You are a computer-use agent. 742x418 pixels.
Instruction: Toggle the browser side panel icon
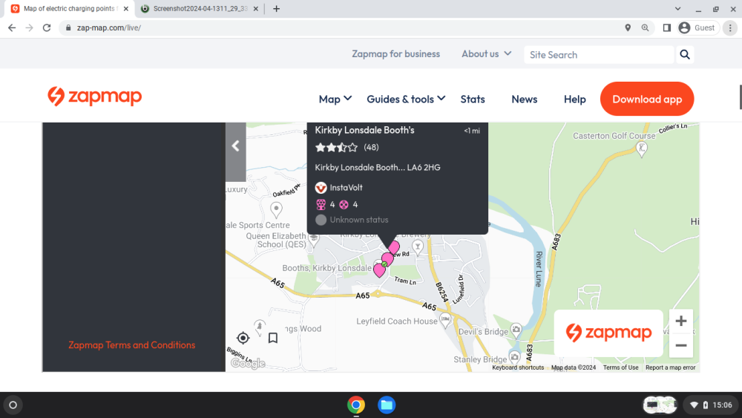(667, 28)
